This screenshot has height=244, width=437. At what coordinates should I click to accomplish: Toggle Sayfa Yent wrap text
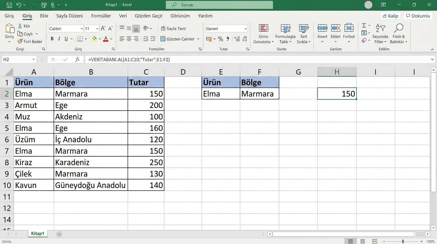[173, 29]
